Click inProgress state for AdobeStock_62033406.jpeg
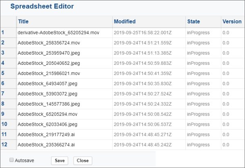The width and height of the screenshot is (245, 168). click(203, 124)
